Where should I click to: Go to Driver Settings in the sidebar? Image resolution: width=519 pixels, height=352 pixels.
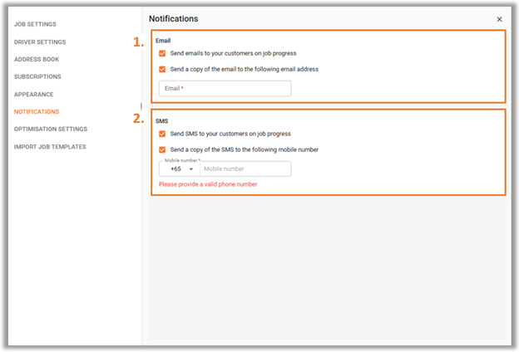40,42
